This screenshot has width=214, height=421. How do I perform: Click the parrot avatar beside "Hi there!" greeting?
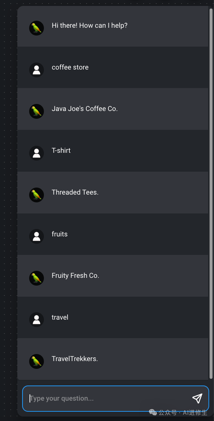pyautogui.click(x=37, y=28)
